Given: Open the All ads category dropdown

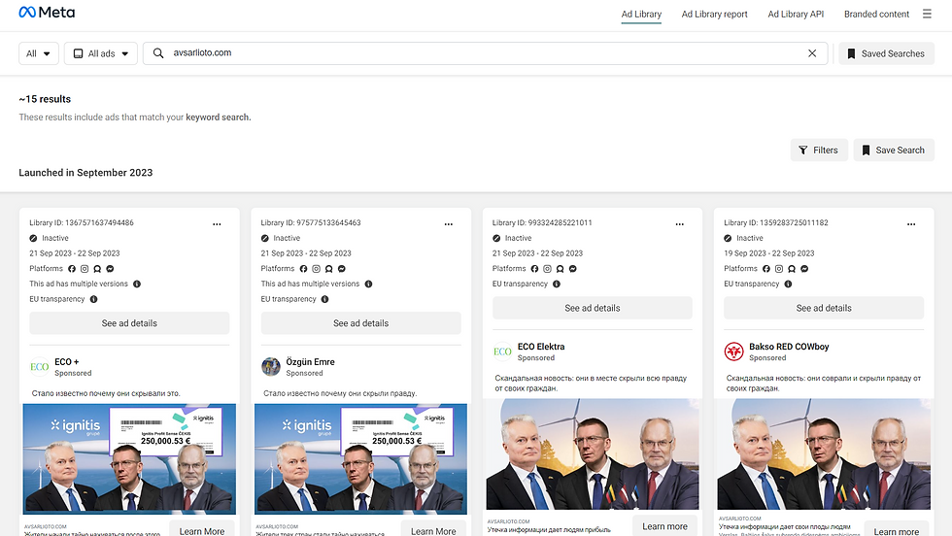Looking at the screenshot, I should point(101,53).
